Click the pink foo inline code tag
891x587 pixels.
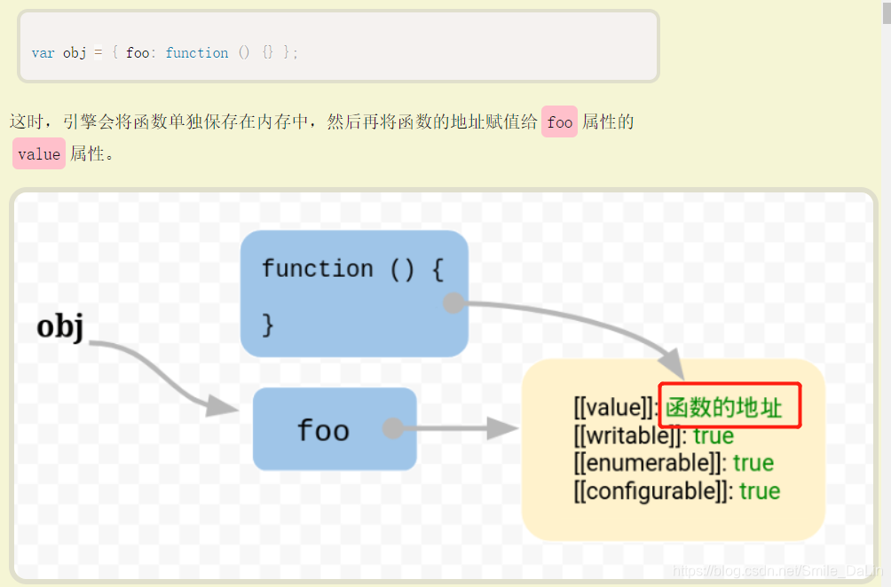pyautogui.click(x=559, y=121)
